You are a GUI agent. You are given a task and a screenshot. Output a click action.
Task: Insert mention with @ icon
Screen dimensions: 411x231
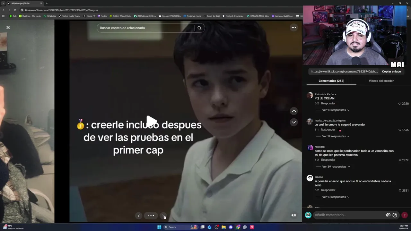tap(388, 215)
